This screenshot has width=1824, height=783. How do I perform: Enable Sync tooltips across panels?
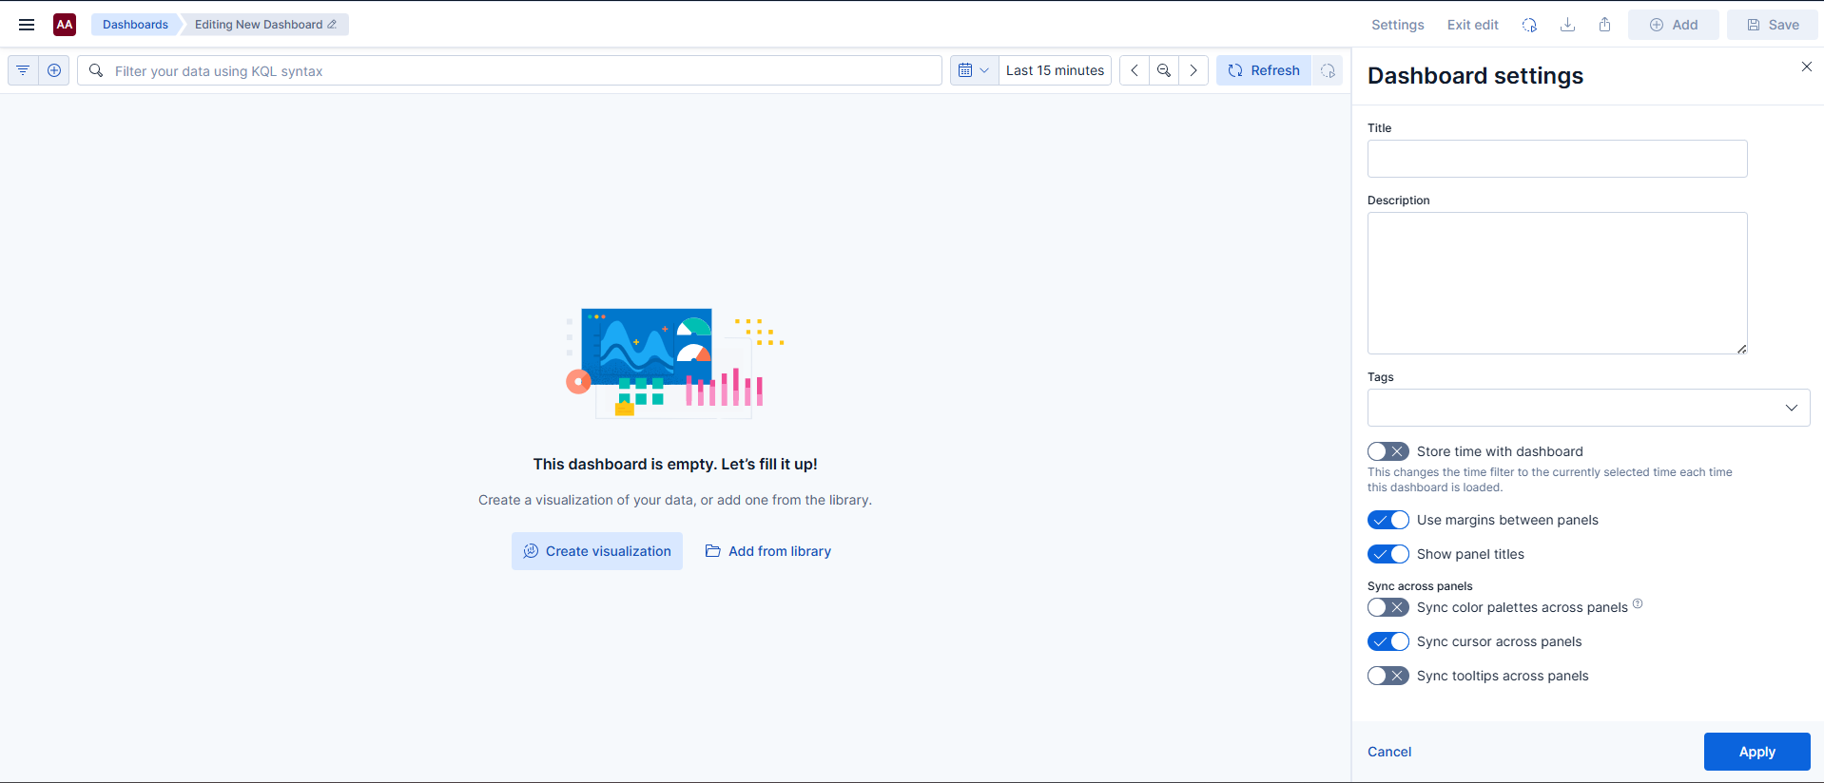pos(1388,676)
